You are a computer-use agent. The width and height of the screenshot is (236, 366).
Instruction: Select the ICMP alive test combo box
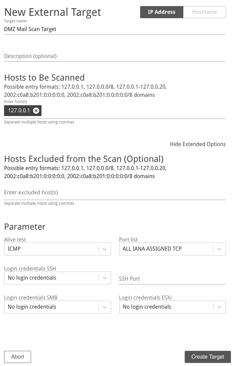[57, 249]
